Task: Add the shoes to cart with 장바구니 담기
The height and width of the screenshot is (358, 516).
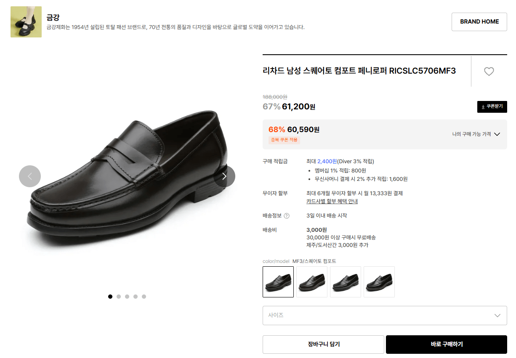Action: (323, 344)
